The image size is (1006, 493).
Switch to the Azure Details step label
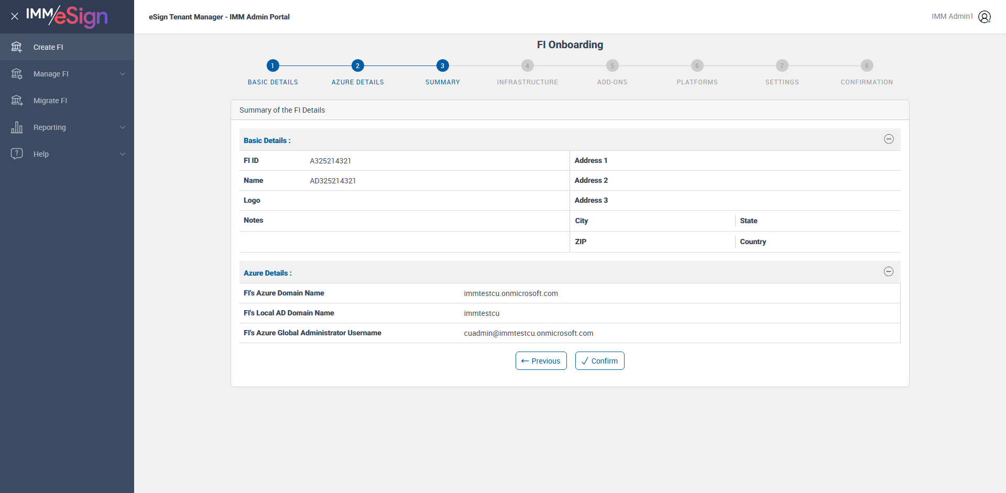tap(358, 82)
